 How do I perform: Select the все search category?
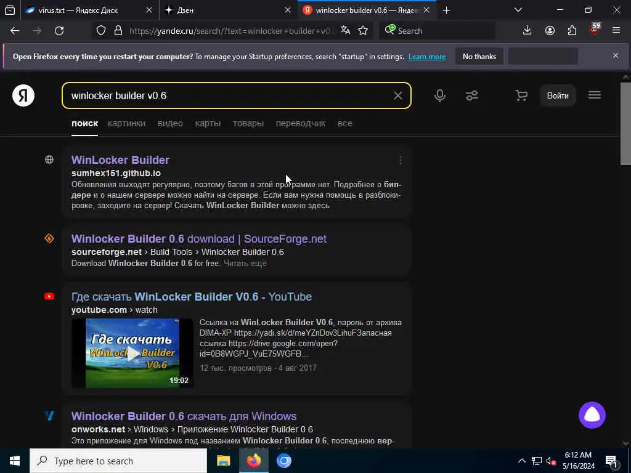click(345, 123)
